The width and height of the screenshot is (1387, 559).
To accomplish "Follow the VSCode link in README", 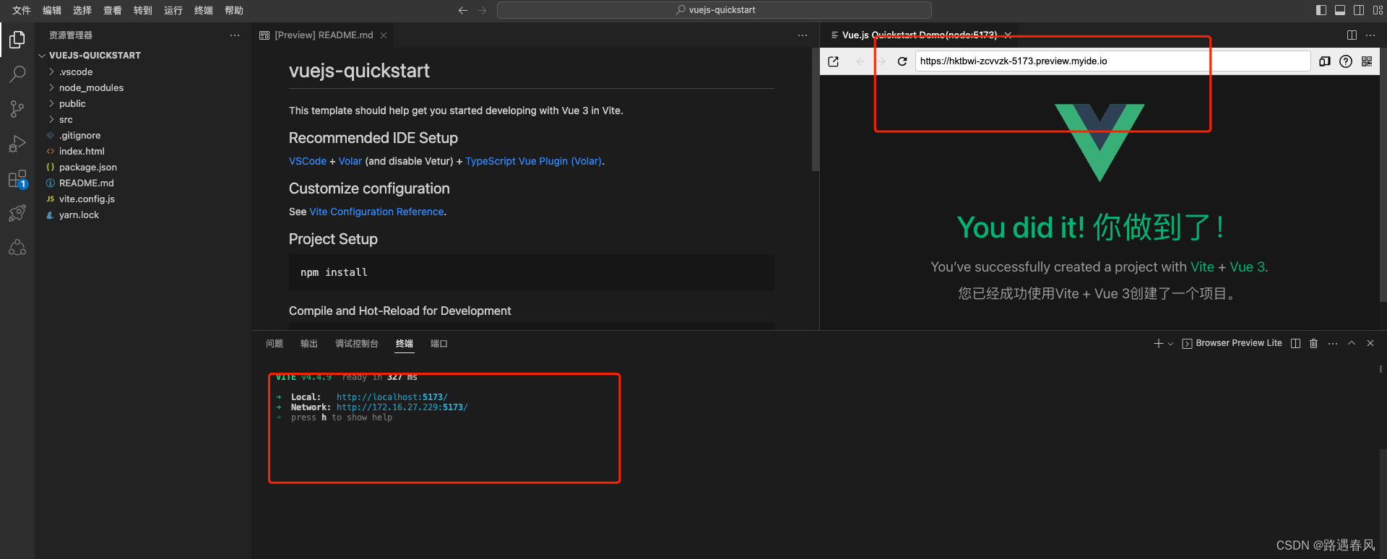I will coord(308,161).
